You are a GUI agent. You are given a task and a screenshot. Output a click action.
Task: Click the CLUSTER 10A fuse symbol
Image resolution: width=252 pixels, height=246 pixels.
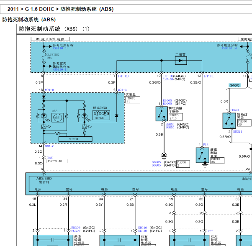(44, 56)
